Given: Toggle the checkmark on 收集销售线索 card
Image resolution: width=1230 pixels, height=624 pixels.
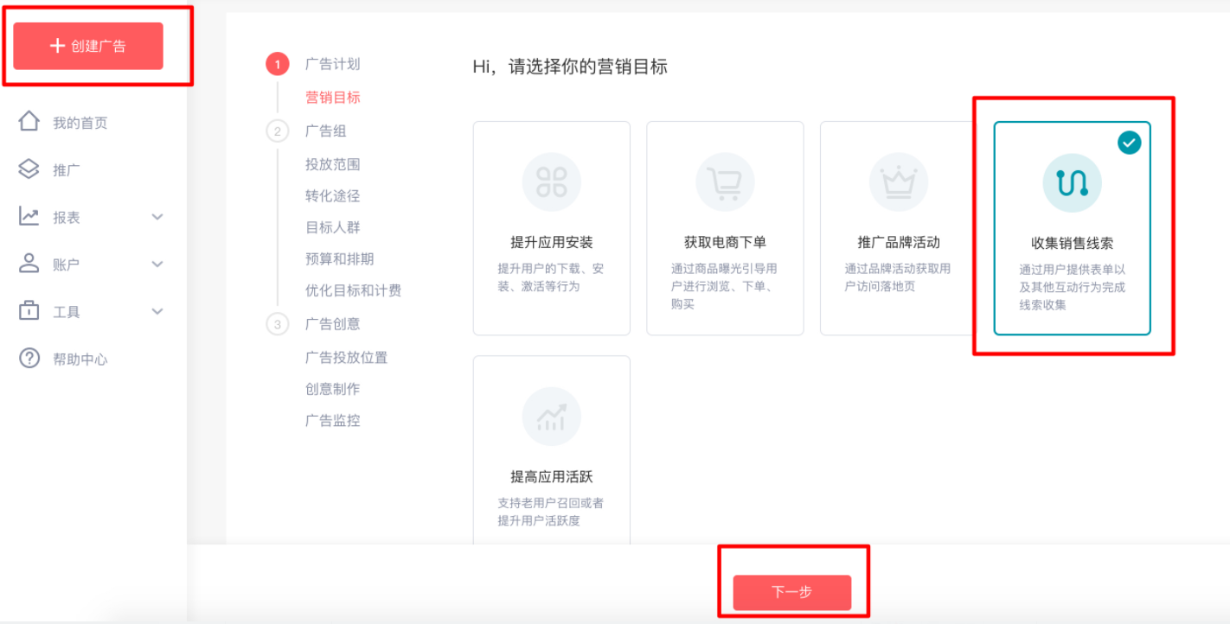Looking at the screenshot, I should 1129,143.
